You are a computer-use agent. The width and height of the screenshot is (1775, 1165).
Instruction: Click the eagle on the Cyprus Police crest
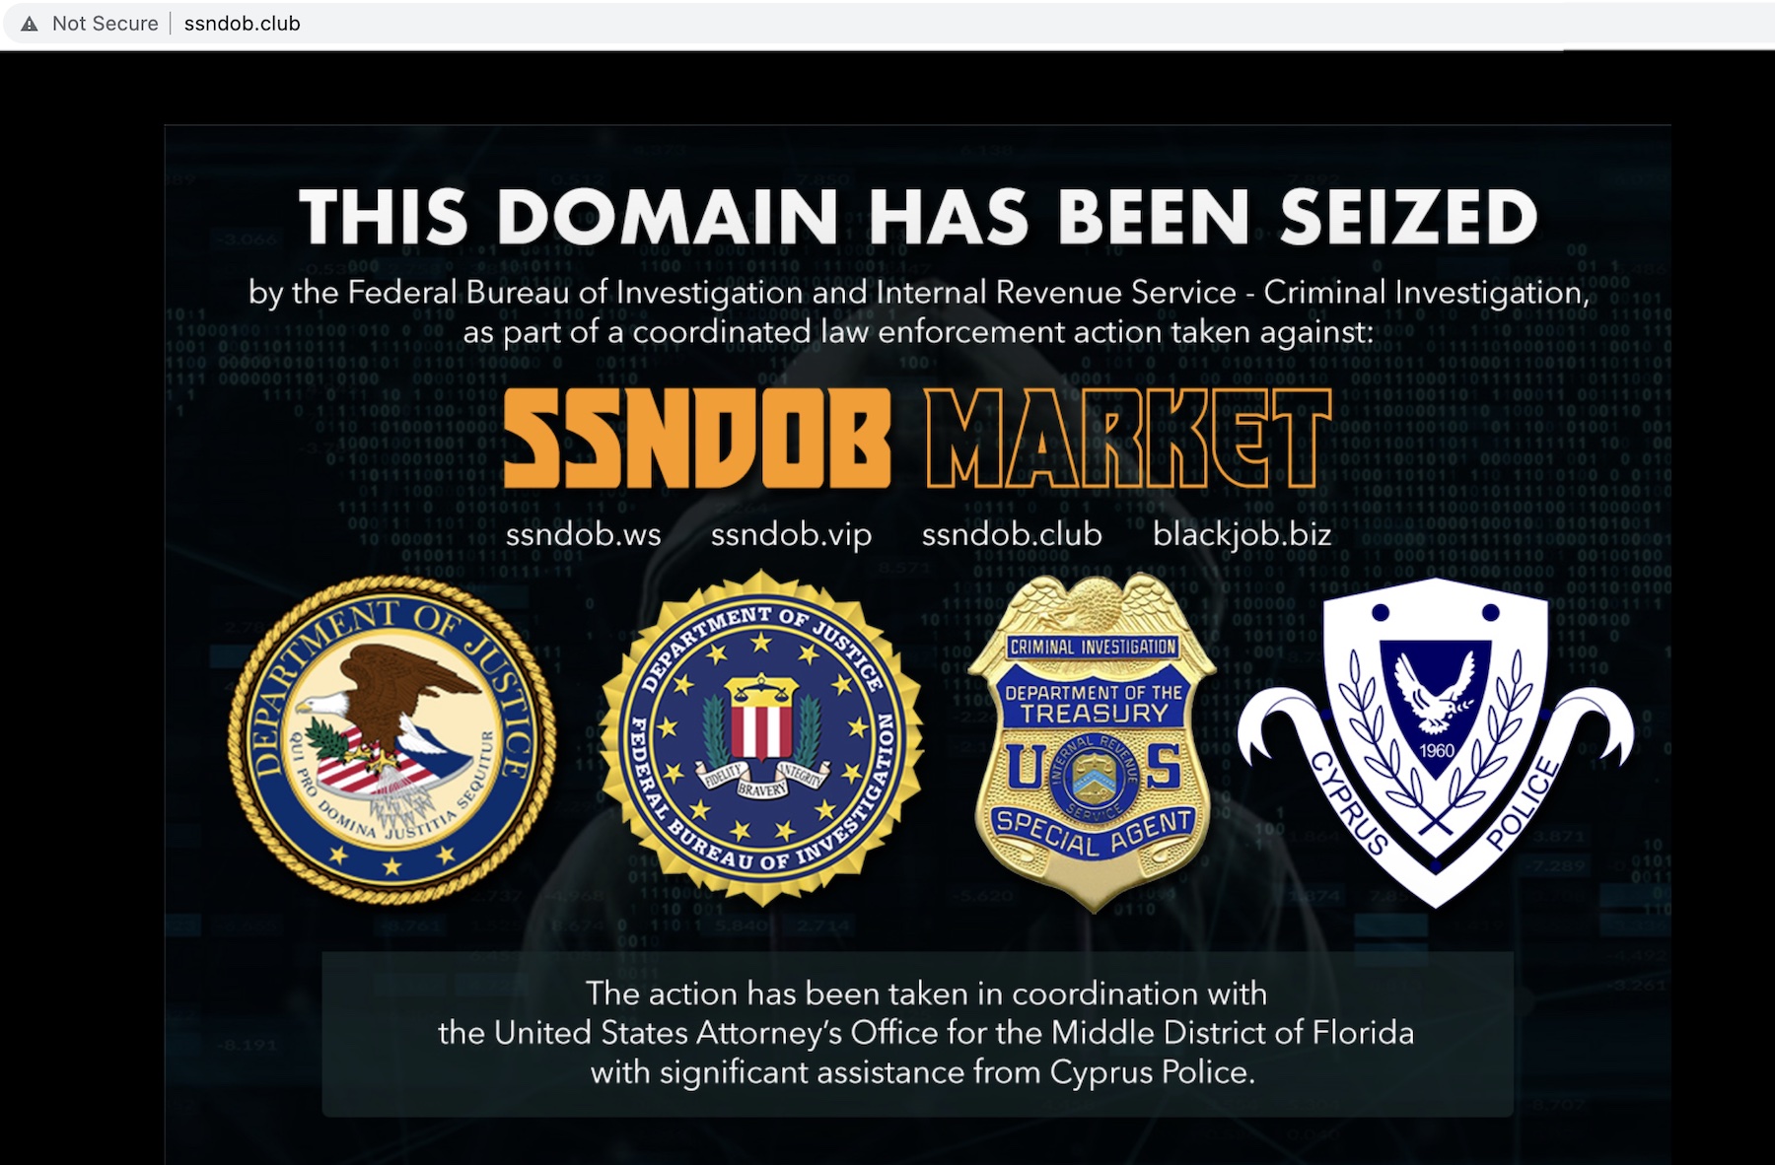click(x=1435, y=690)
